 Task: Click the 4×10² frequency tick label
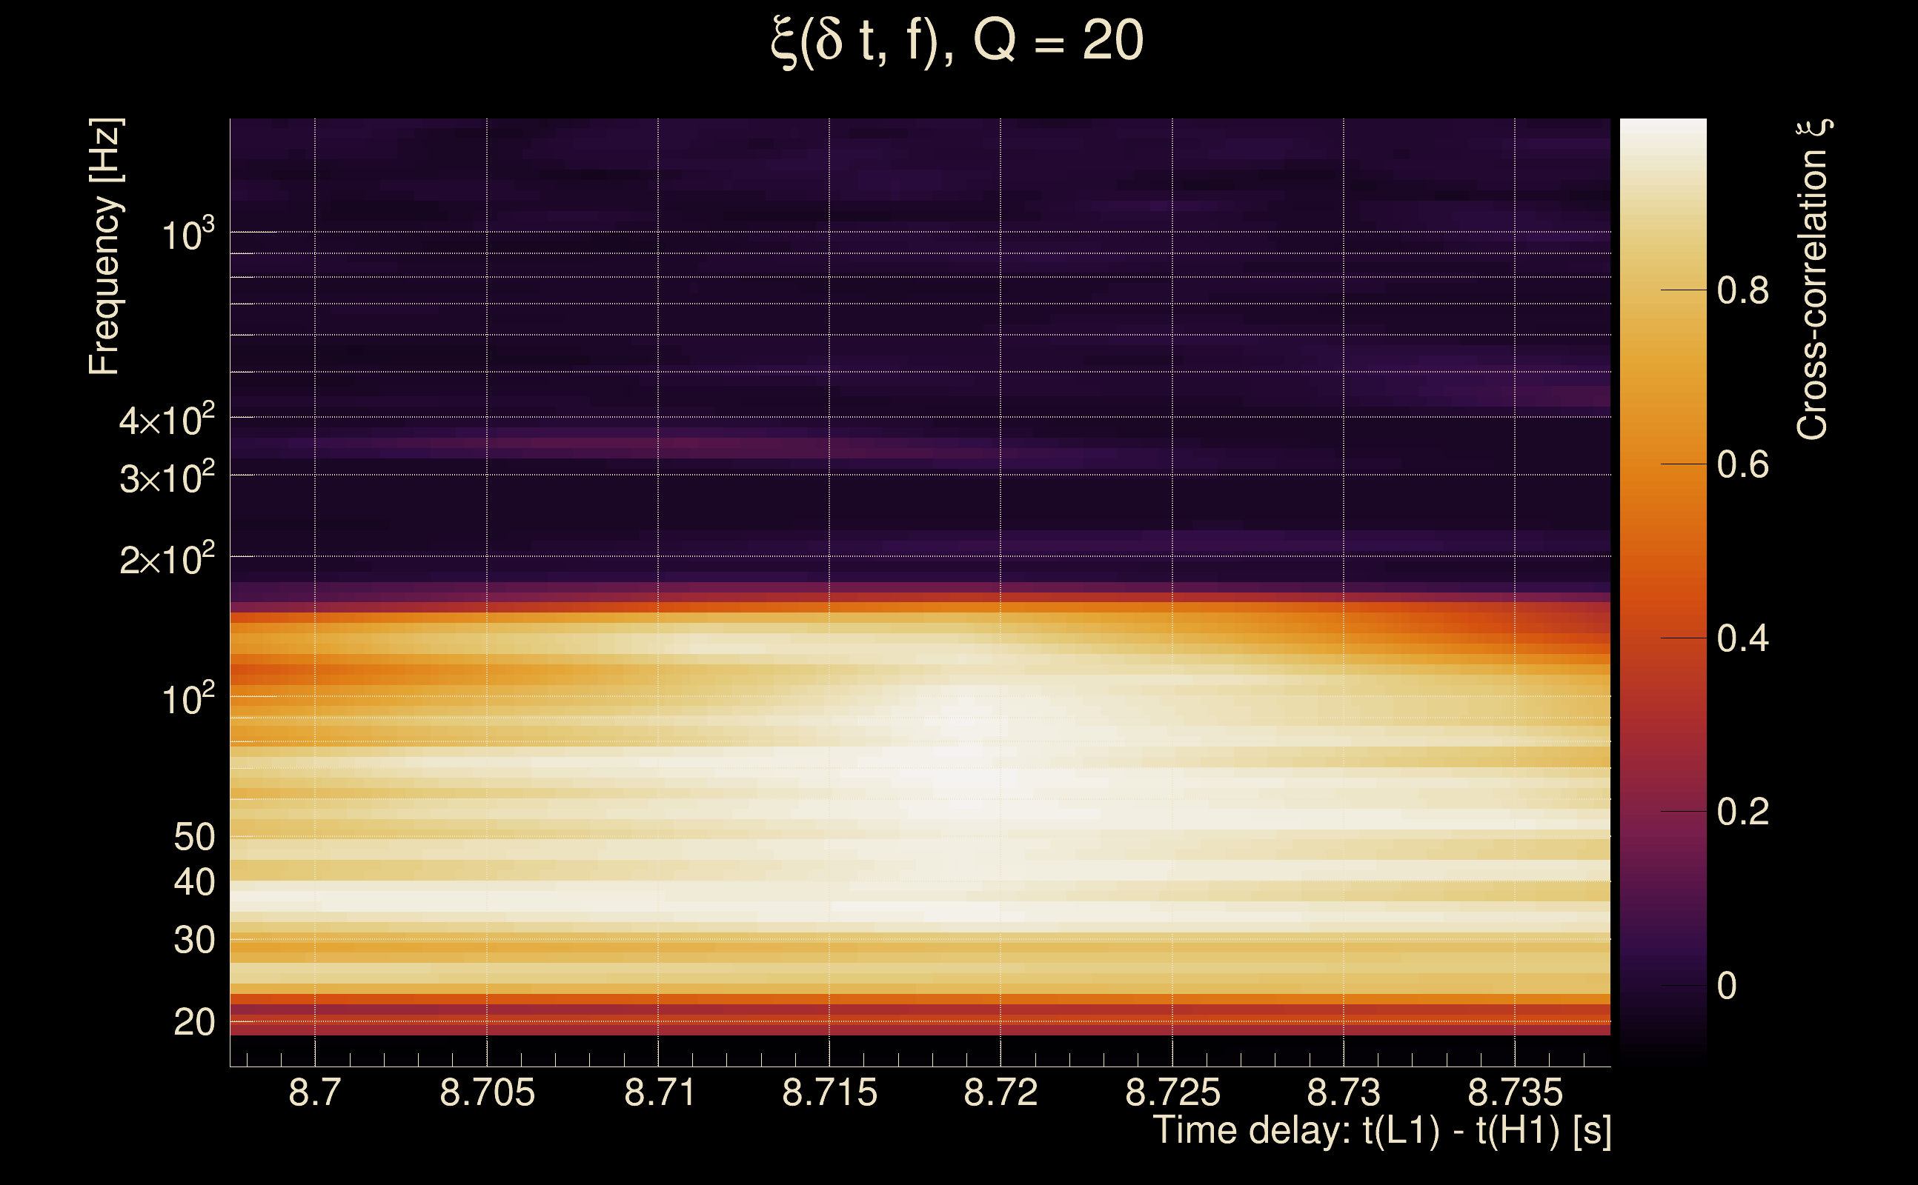coord(166,420)
